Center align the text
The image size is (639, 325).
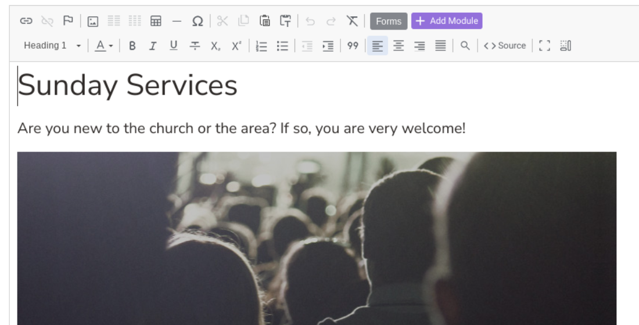pos(399,46)
